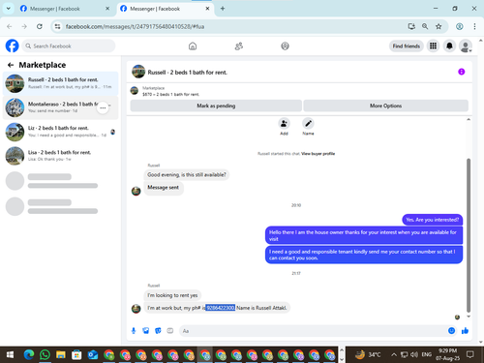Image resolution: width=484 pixels, height=363 pixels.
Task: Click the Add people icon
Action: click(x=284, y=124)
